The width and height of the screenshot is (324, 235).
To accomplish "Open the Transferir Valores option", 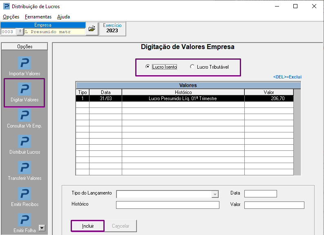I will pos(25,171).
